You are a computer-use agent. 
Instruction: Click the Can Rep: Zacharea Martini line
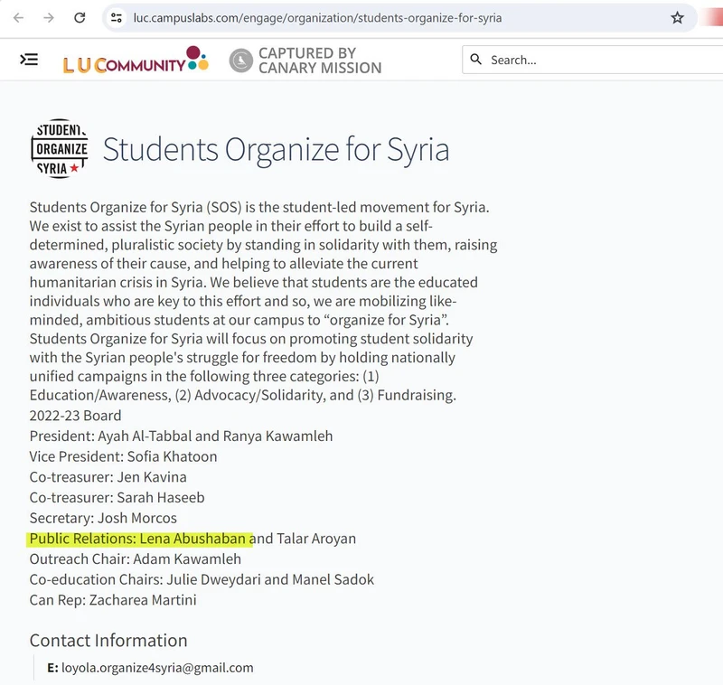pyautogui.click(x=112, y=600)
